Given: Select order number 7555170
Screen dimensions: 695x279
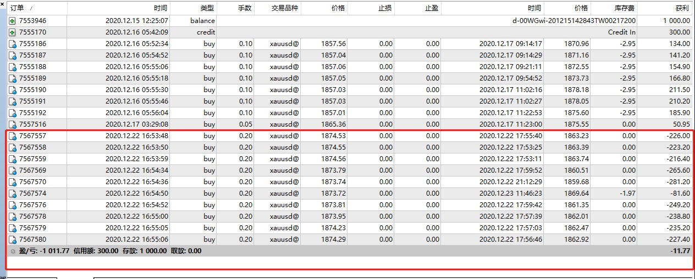Looking at the screenshot, I should [32, 32].
